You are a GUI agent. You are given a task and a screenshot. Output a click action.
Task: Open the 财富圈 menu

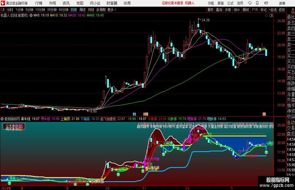coord(112,3)
